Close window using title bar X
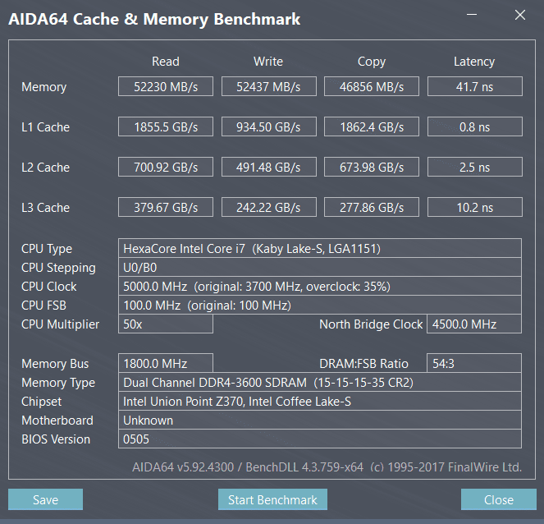The image size is (544, 524). point(519,15)
